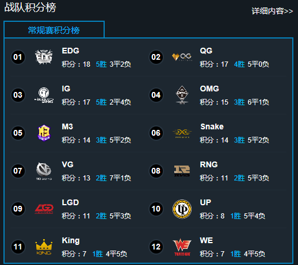Click the King crown logo
Screen dimensions: 298x265
pos(44,247)
